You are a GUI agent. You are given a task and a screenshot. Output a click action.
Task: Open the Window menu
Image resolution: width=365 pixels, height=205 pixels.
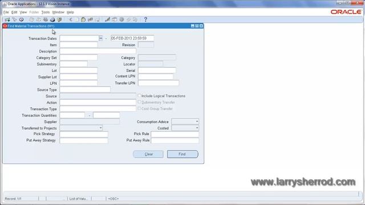click(x=58, y=12)
